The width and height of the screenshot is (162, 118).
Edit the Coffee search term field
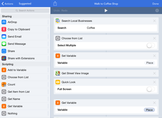point(106,28)
